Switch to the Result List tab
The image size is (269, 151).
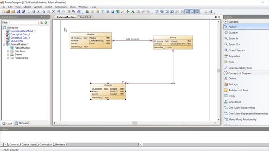[85, 17]
